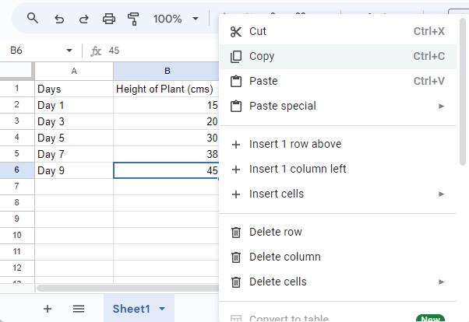
Task: Open the all sheets list icon
Action: point(78,309)
